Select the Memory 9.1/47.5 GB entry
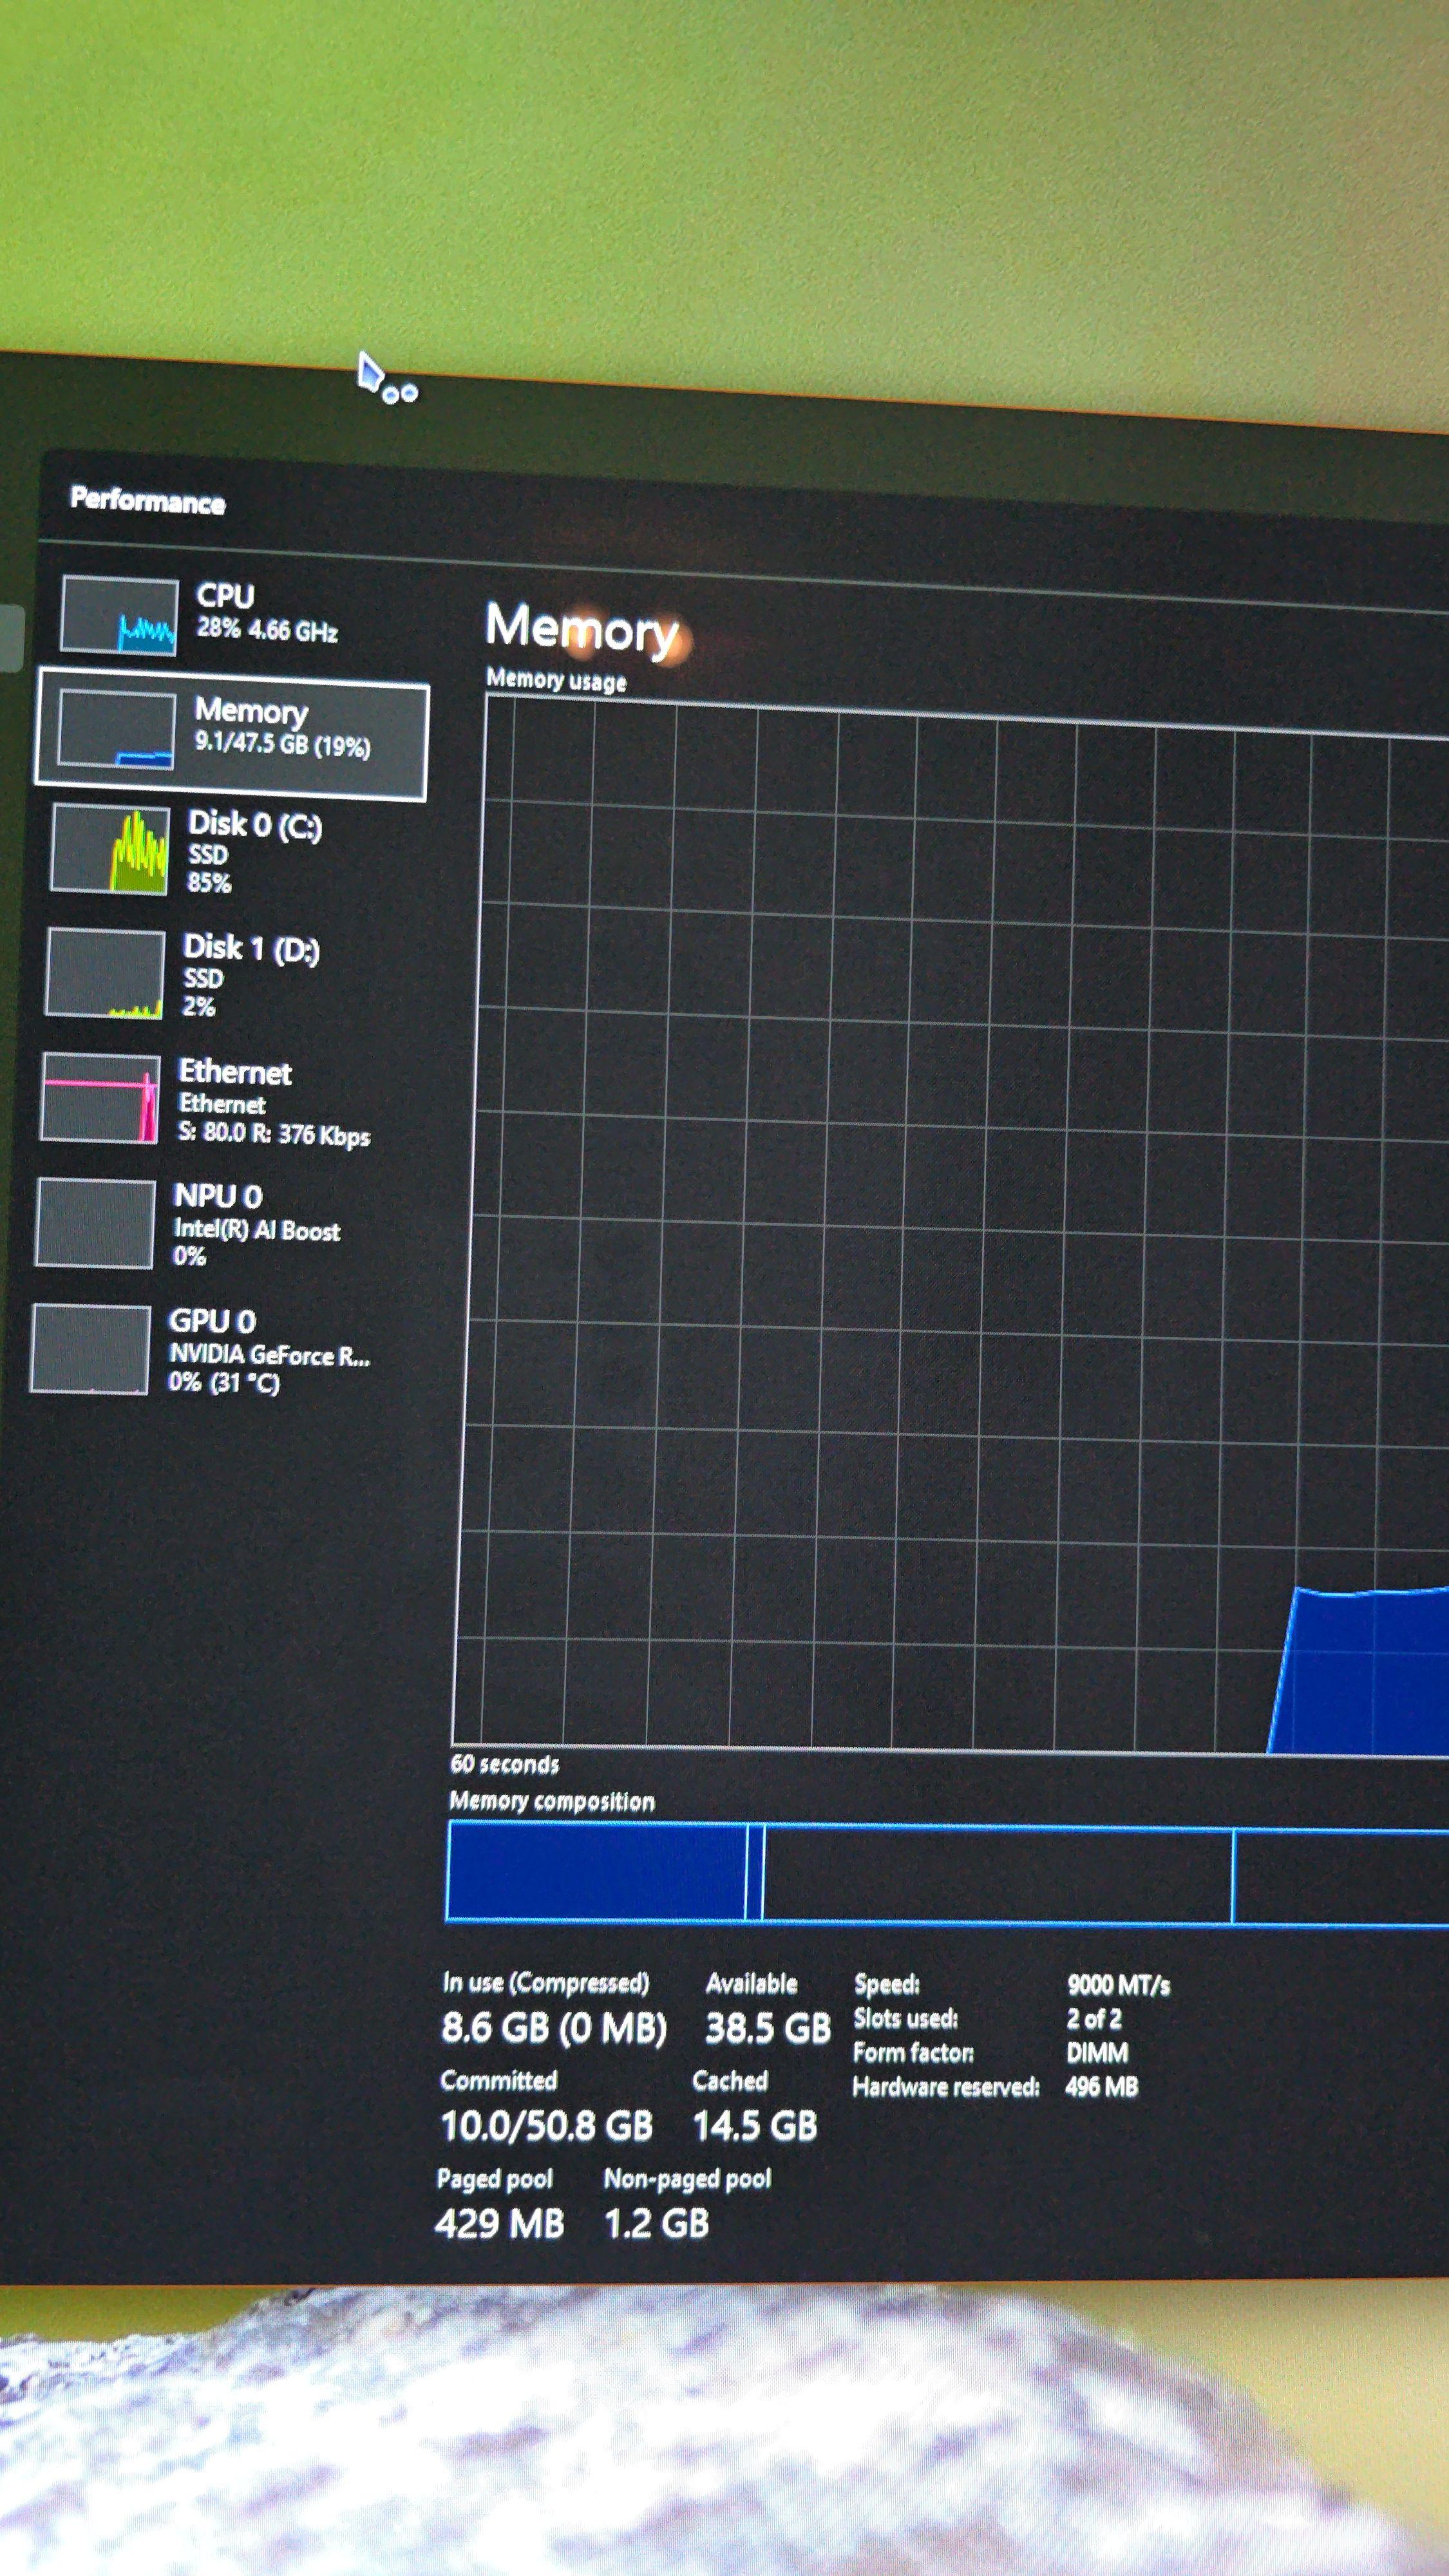The width and height of the screenshot is (1449, 2576). pyautogui.click(x=281, y=727)
